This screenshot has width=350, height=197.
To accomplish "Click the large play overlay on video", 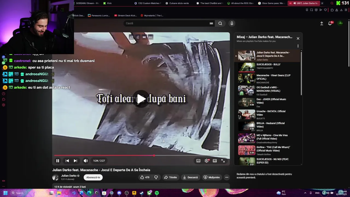I will point(141,99).
